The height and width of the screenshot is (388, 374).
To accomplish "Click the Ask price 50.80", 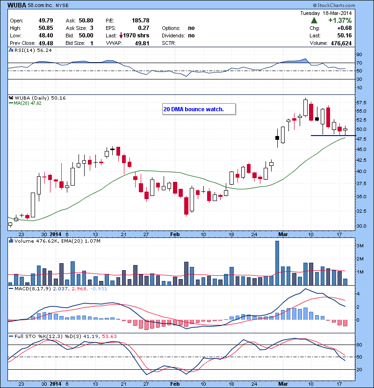I will pyautogui.click(x=86, y=21).
